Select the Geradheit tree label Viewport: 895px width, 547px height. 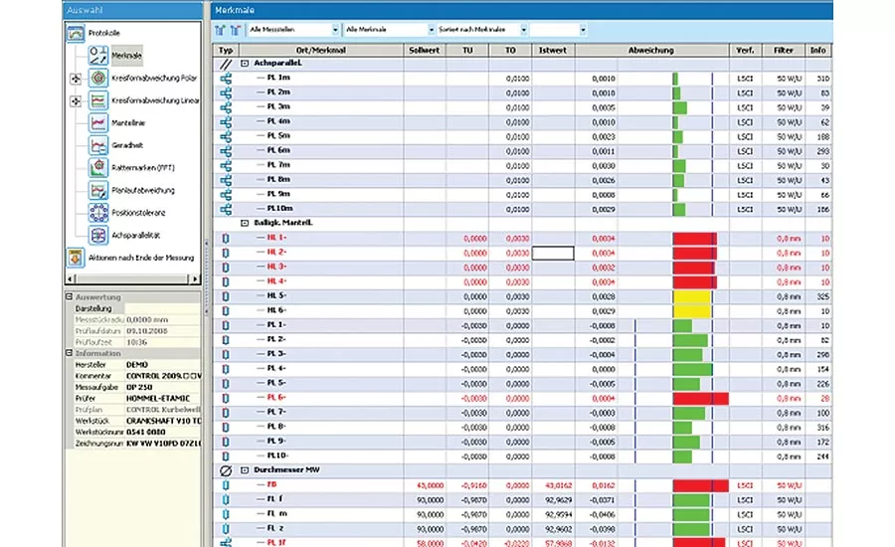point(127,145)
